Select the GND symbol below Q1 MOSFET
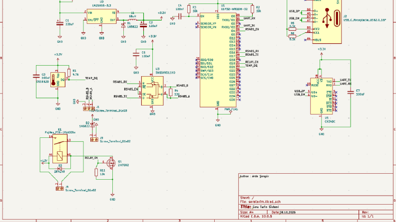Screen dimensions: 396x222 tap(112, 197)
